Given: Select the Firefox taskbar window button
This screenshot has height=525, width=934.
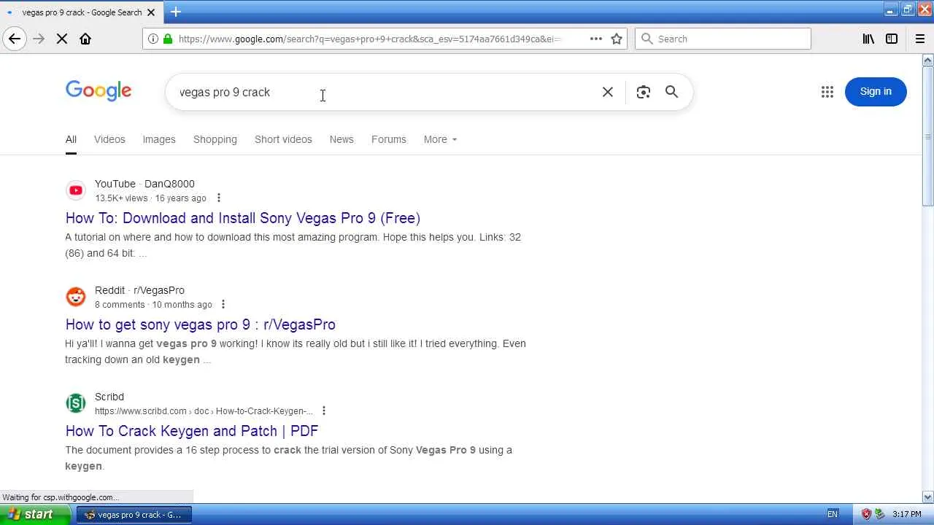Looking at the screenshot, I should 134,514.
